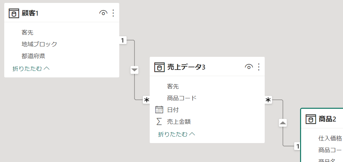Image resolution: width=343 pixels, height=162 pixels.
Task: Open more options menu for 売上データ3
Action: tap(259, 67)
